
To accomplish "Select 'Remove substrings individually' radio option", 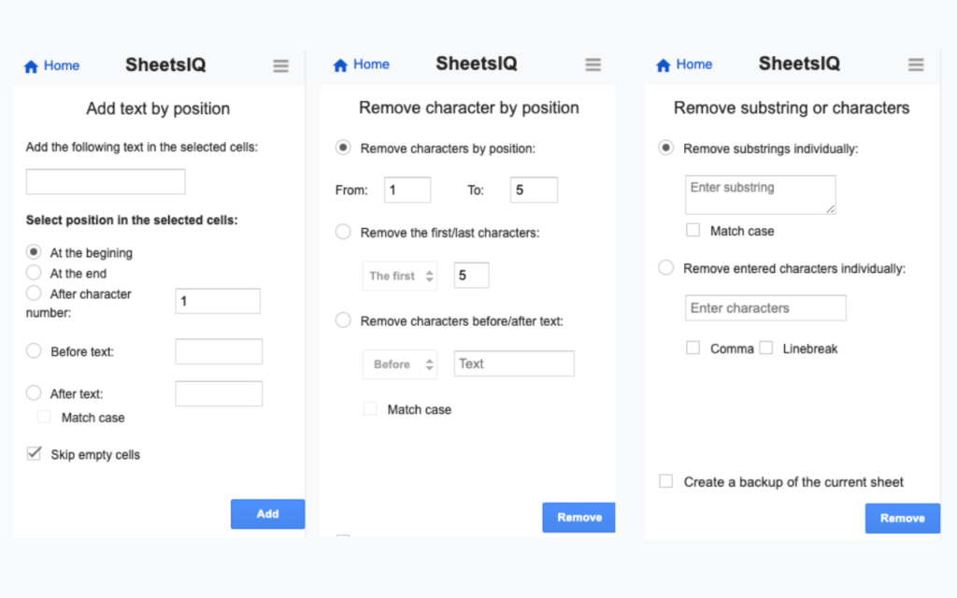I will point(665,148).
